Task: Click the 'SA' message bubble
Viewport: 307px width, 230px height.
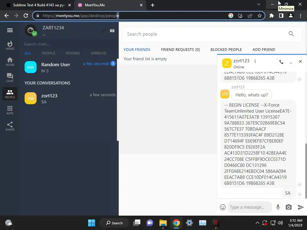Action: [288, 193]
